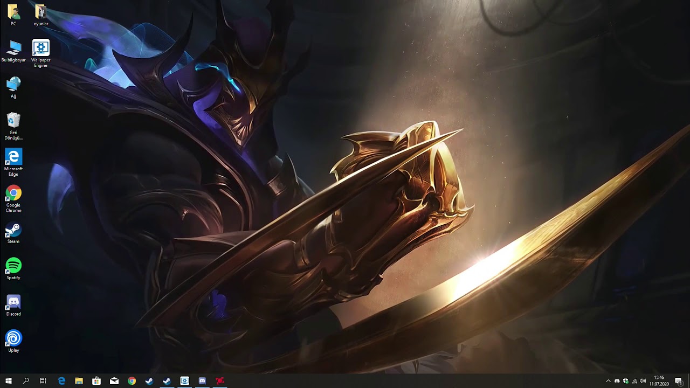Select the Ağ network desktop icon
This screenshot has height=388, width=690.
pyautogui.click(x=13, y=87)
